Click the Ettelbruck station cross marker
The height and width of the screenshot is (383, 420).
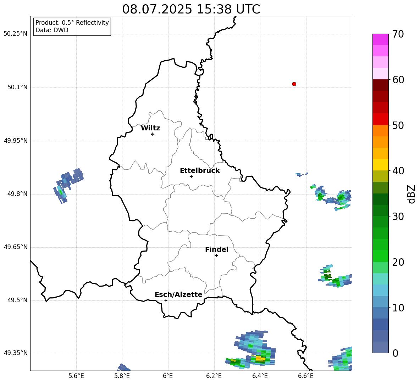click(x=191, y=176)
